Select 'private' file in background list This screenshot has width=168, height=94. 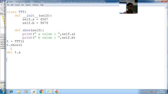pyautogui.click(x=3, y=46)
